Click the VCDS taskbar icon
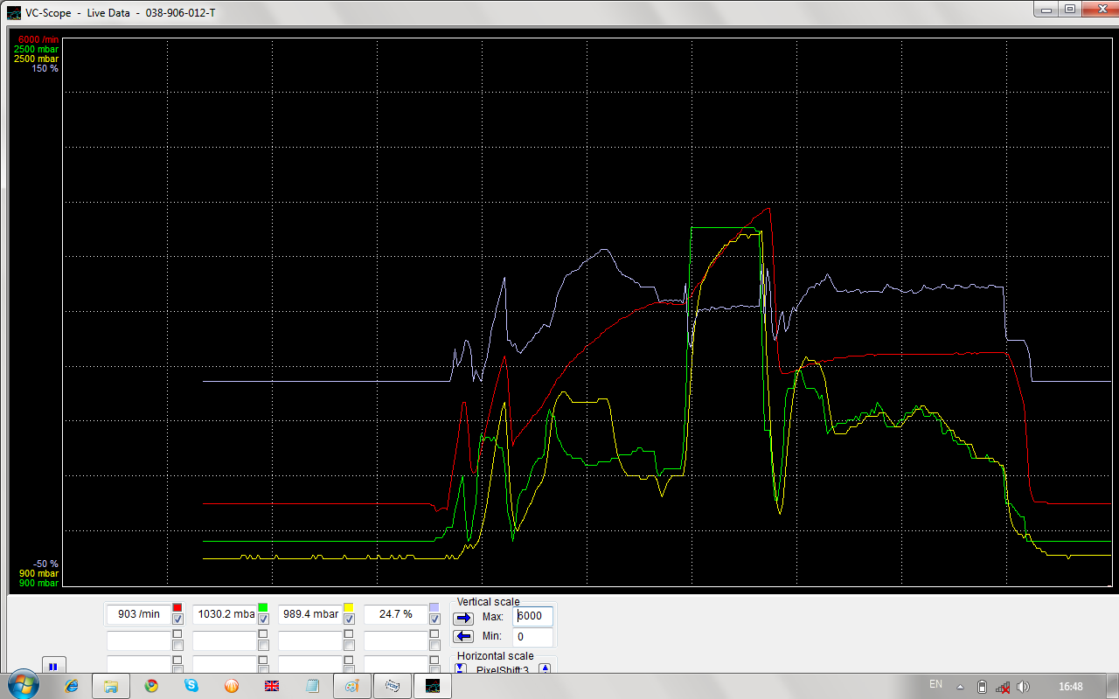 click(393, 686)
